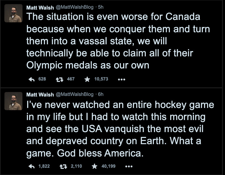The height and width of the screenshot is (175, 225).
Task: Open the profile avatar on the 6h tweet
Action: point(13,101)
